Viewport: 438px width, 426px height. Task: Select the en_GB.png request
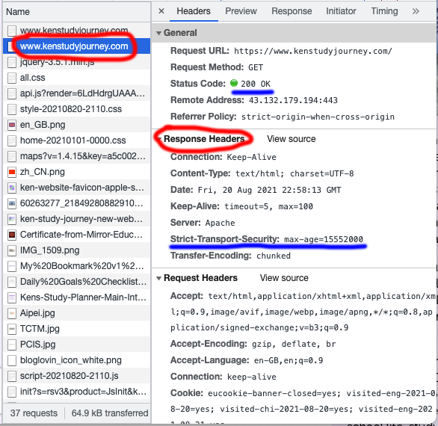coord(77,125)
